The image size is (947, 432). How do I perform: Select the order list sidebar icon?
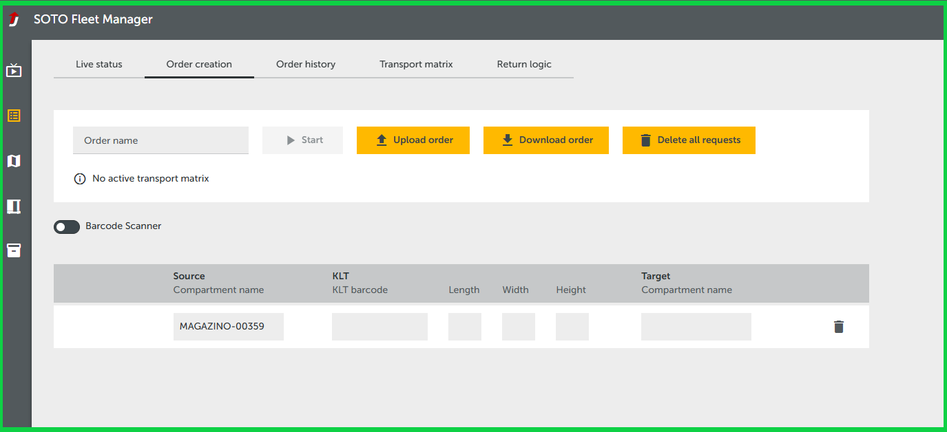pos(14,116)
